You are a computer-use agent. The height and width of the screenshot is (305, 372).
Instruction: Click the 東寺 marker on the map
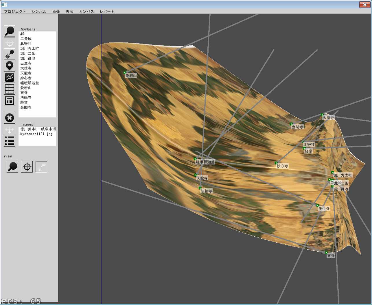point(327,252)
